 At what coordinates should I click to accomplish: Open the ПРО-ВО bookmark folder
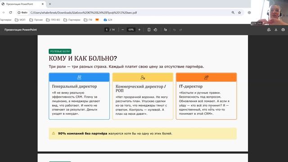[53, 20]
